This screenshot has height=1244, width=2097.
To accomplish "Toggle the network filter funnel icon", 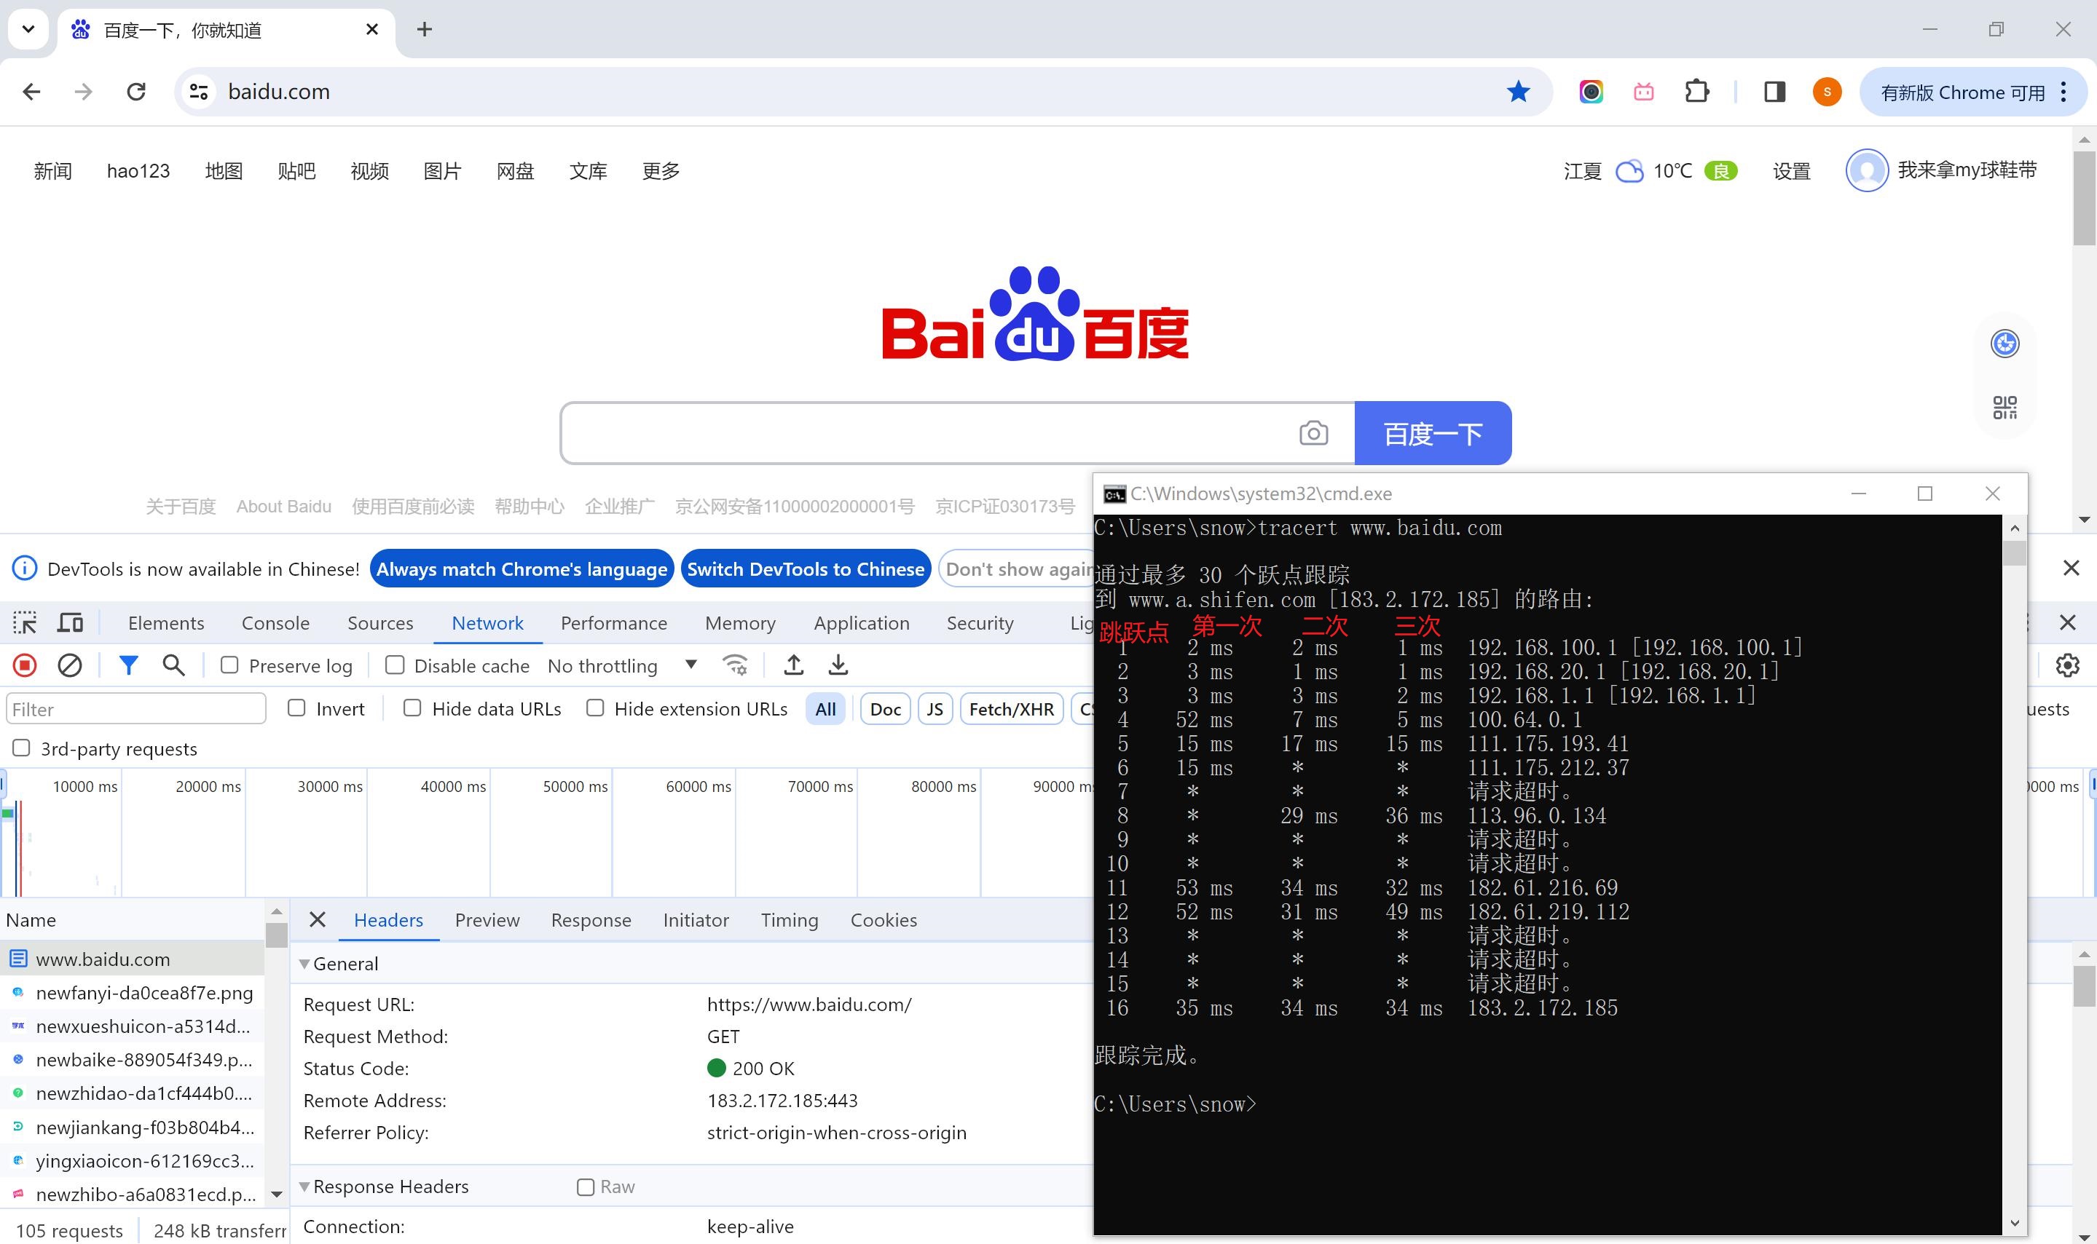I will (128, 665).
